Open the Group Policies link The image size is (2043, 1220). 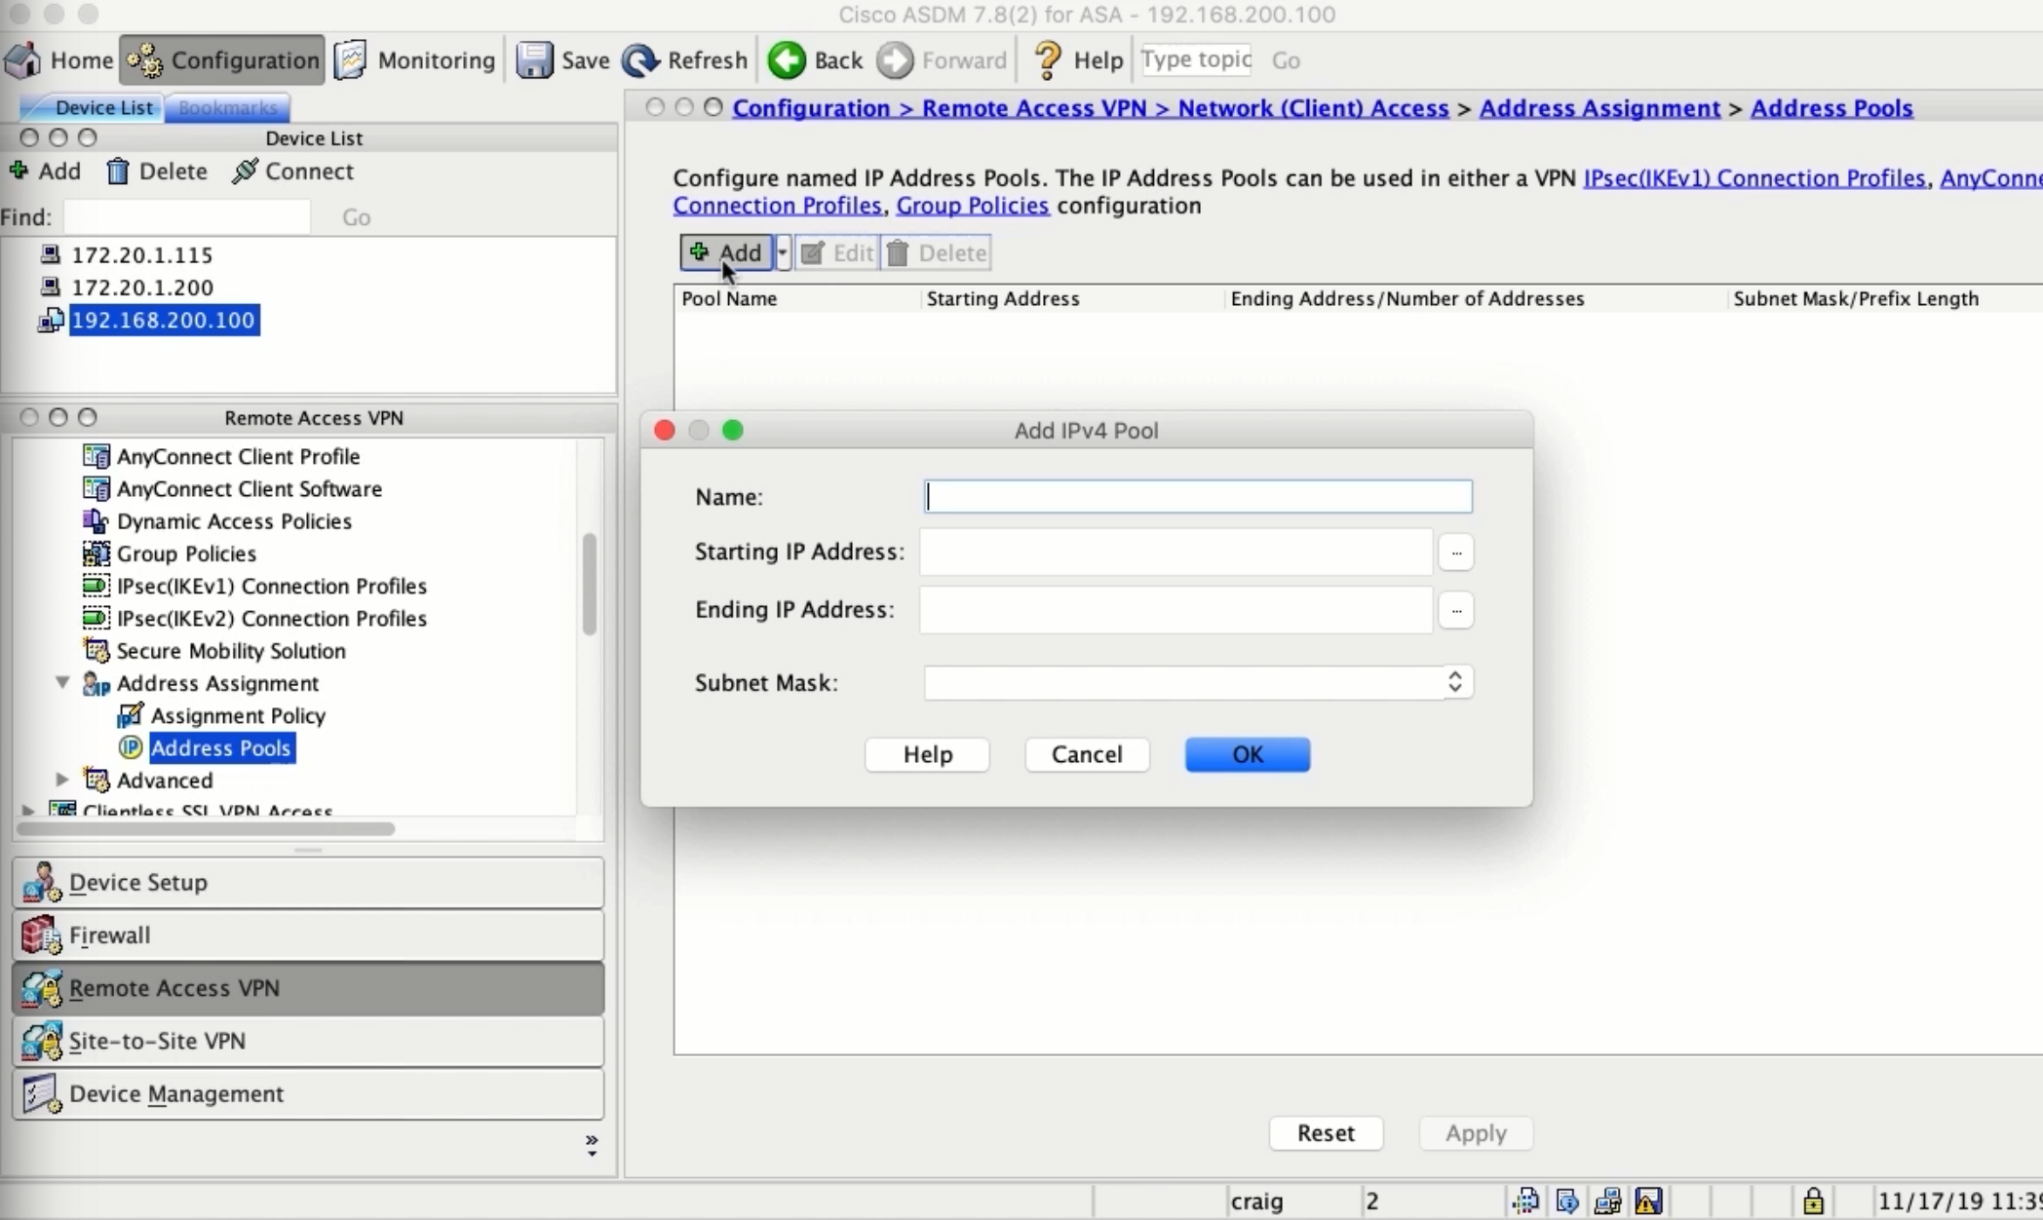pos(972,206)
